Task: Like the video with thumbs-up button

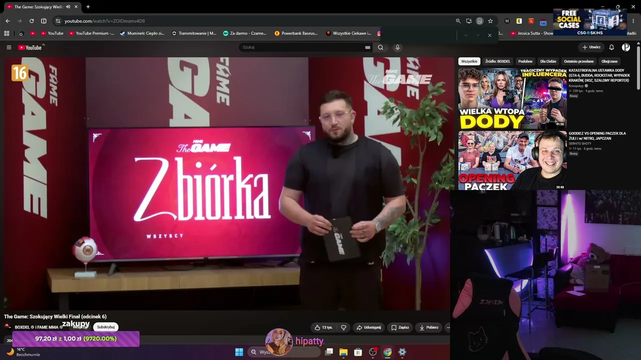Action: click(x=324, y=327)
